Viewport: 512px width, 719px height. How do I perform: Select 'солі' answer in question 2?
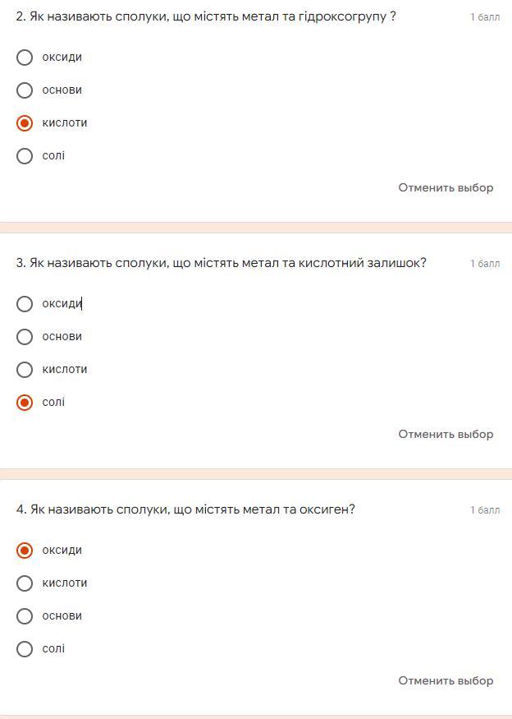25,156
